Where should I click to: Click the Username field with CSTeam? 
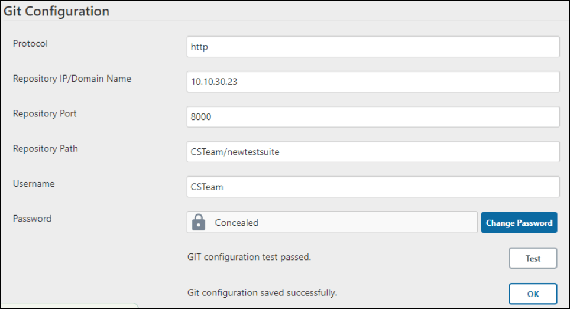pyautogui.click(x=373, y=187)
